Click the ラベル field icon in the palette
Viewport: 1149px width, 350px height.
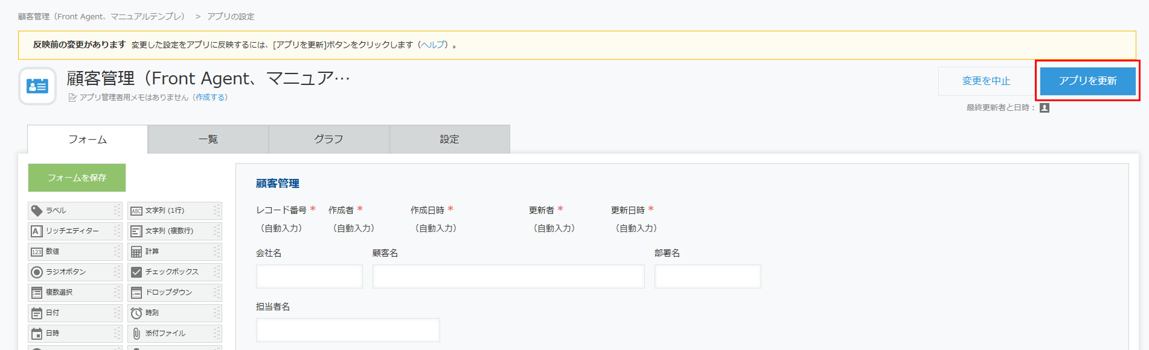point(37,211)
